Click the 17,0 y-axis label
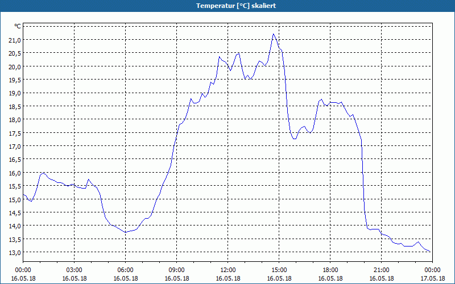The image size is (455, 284). (15, 147)
